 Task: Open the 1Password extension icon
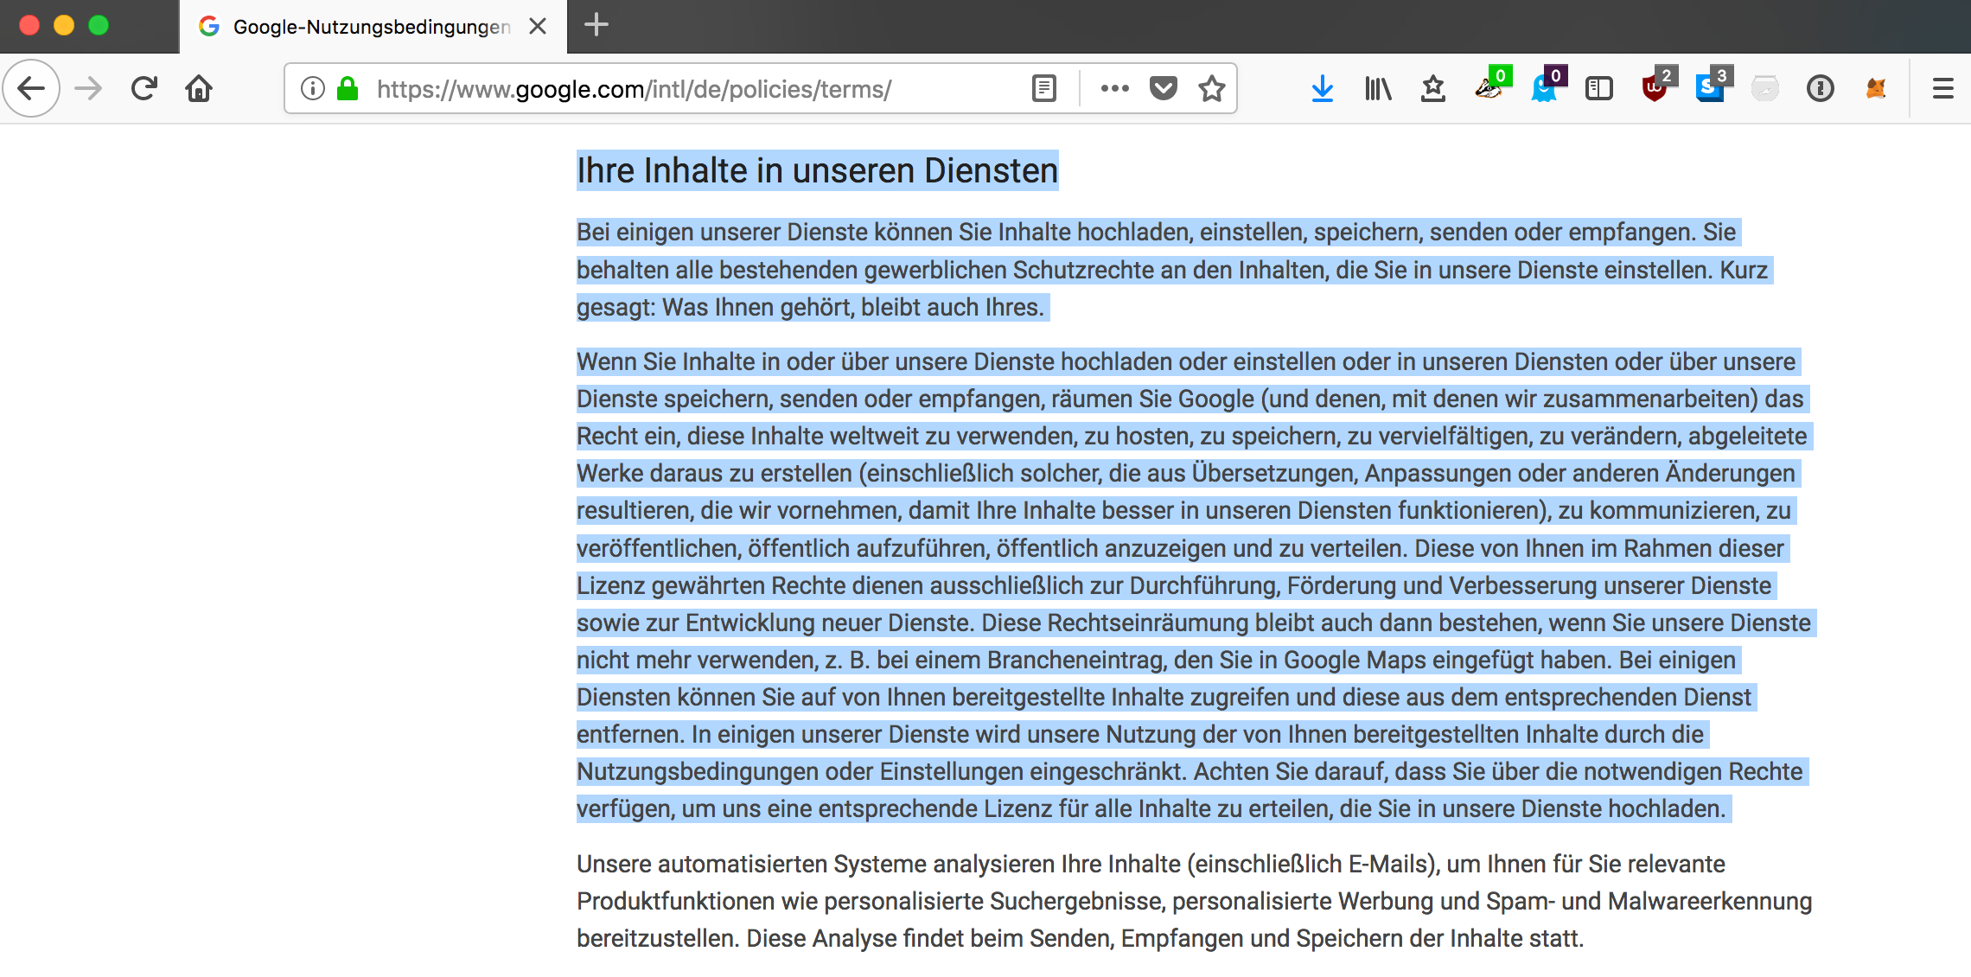click(x=1820, y=88)
